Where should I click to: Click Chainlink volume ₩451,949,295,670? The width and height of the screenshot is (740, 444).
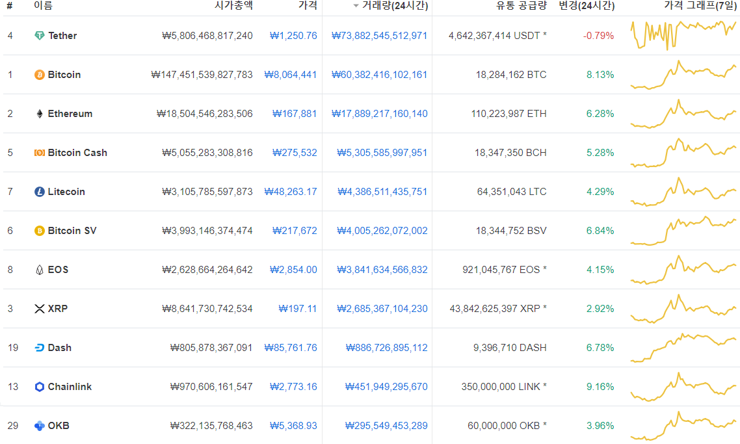(386, 387)
